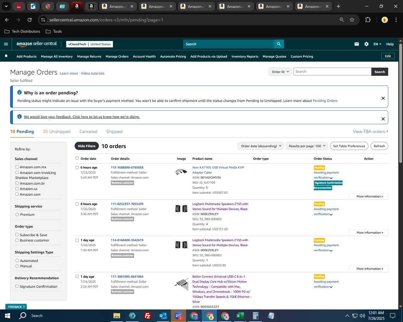Dismiss the feedback request banner
The height and width of the screenshot is (322, 403).
(383, 119)
